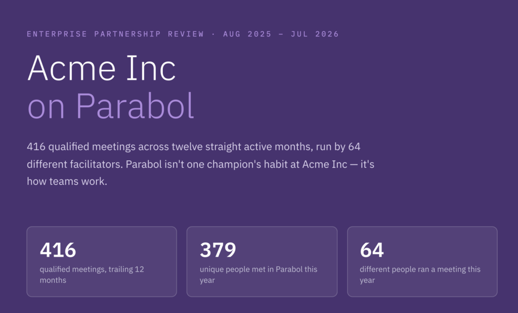518x313 pixels.
Task: Select the "qualified meetings, trailing 12 months" label
Action: [92, 275]
